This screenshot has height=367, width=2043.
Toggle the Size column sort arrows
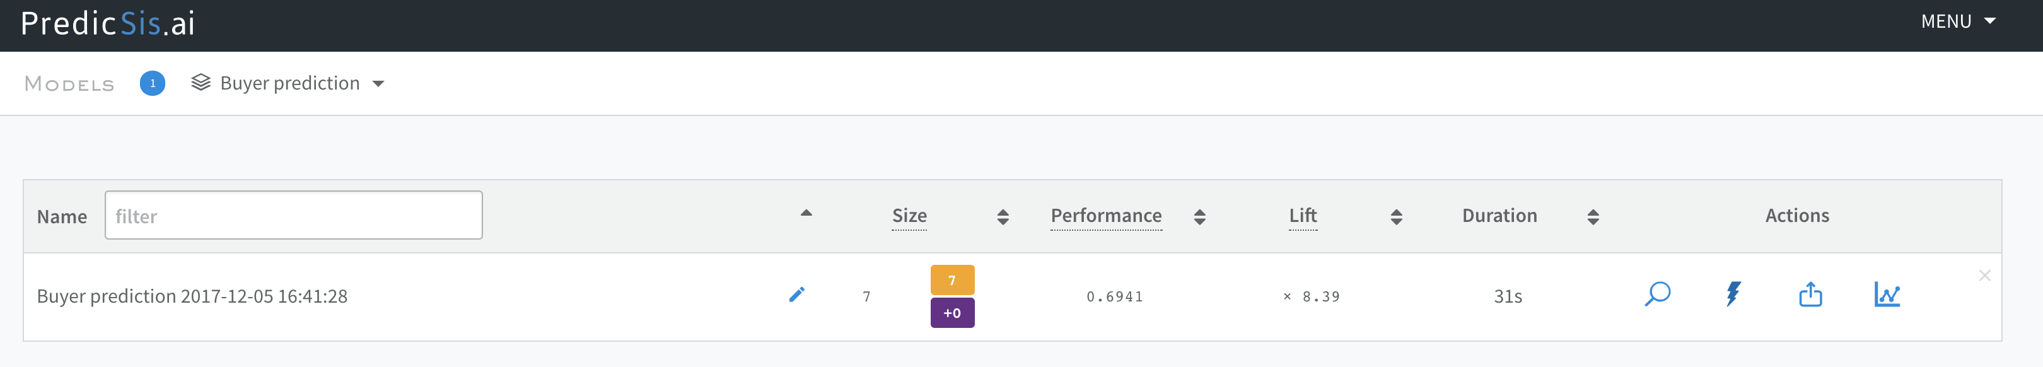click(x=1003, y=216)
